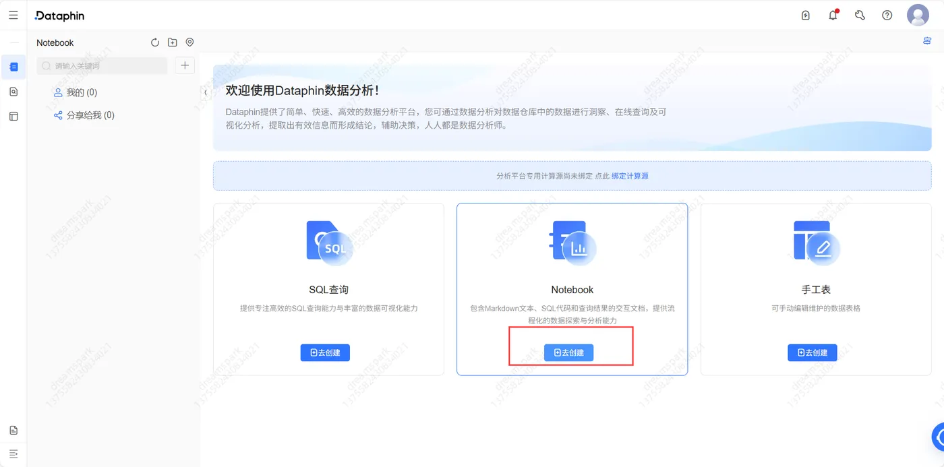This screenshot has height=467, width=944.
Task: Create a new folder in Notebook panel
Action: (173, 42)
